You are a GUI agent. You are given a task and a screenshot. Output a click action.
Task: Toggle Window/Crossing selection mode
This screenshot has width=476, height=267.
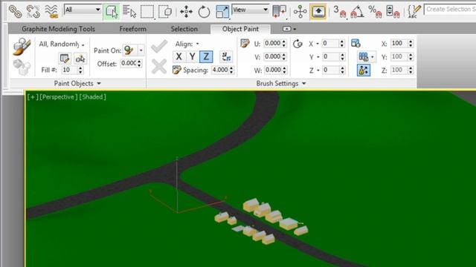(165, 12)
